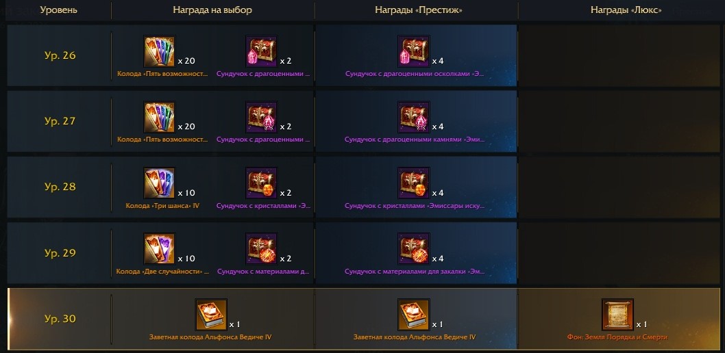The height and width of the screenshot is (353, 725).
Task: Select «Три шанса» IV deck icon
Action: pos(159,183)
